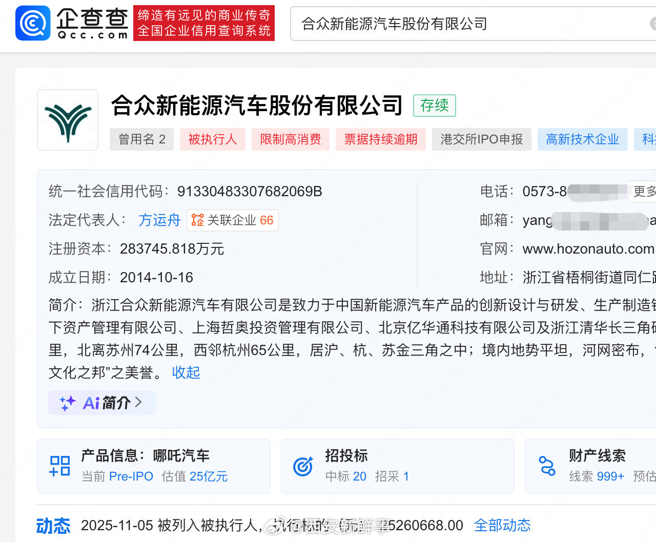The height and width of the screenshot is (542, 656).
Task: Click the Pre-IPO financing stage text
Action: 131,476
